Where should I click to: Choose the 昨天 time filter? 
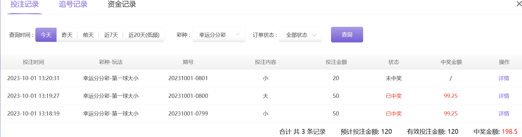click(x=67, y=35)
